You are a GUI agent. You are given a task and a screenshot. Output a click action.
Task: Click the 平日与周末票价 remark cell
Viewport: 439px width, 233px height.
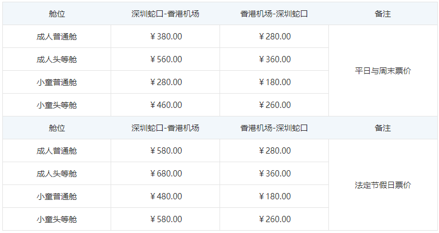pos(383,71)
